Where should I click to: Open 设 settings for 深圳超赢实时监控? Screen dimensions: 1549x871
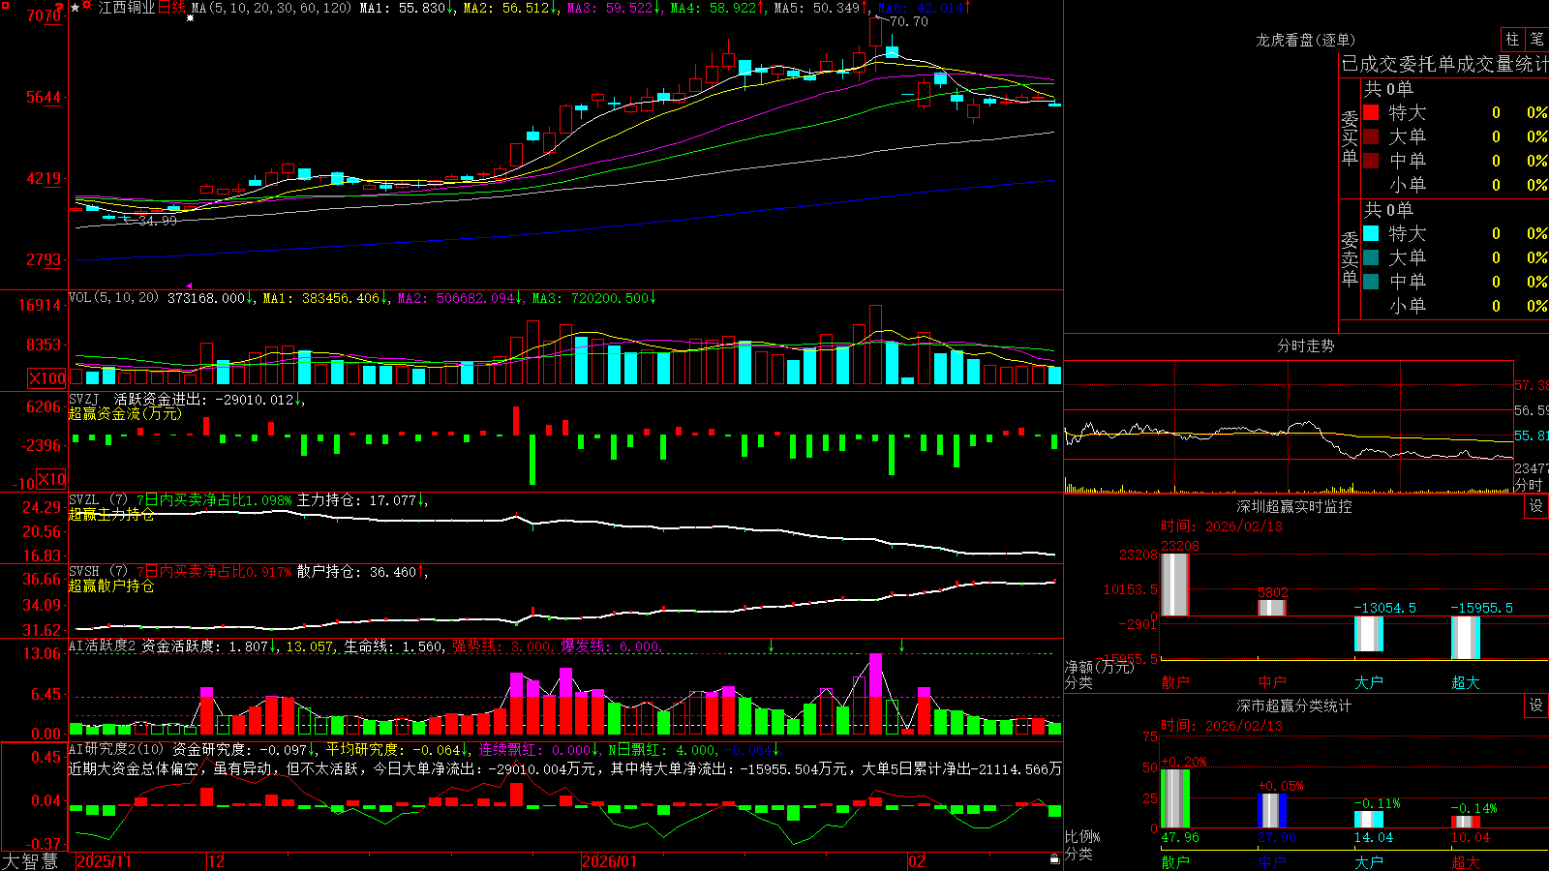[x=1536, y=506]
